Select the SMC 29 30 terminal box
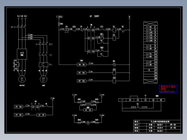The image size is (187, 140). tap(82, 65)
